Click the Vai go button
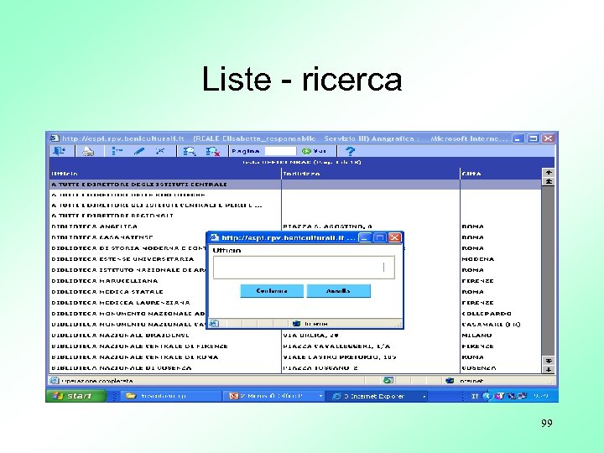This screenshot has width=604, height=453. click(x=314, y=151)
